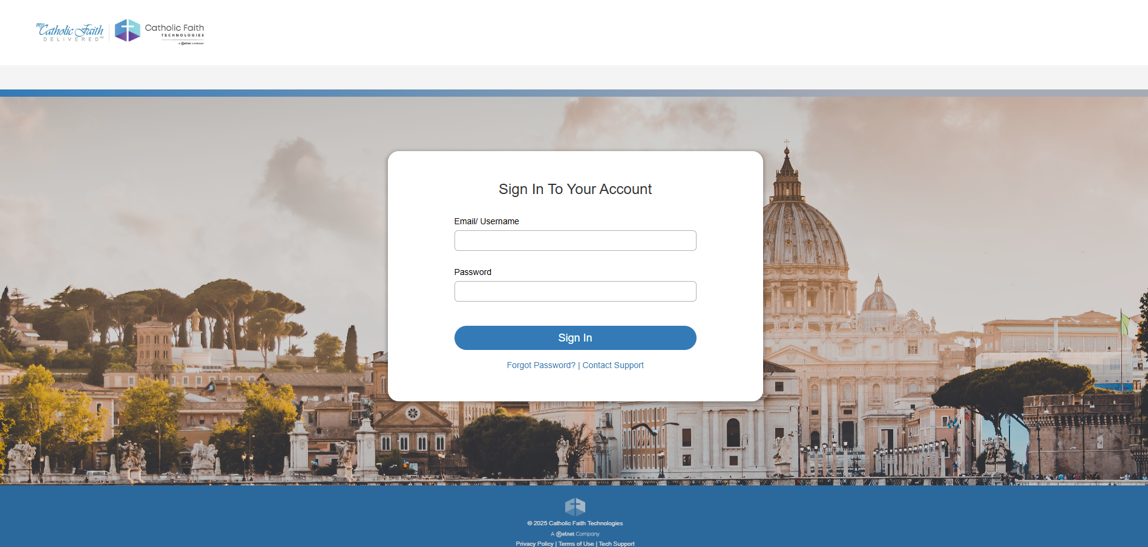Focus the Email/ Username input field
Image resolution: width=1148 pixels, height=547 pixels.
click(x=575, y=241)
